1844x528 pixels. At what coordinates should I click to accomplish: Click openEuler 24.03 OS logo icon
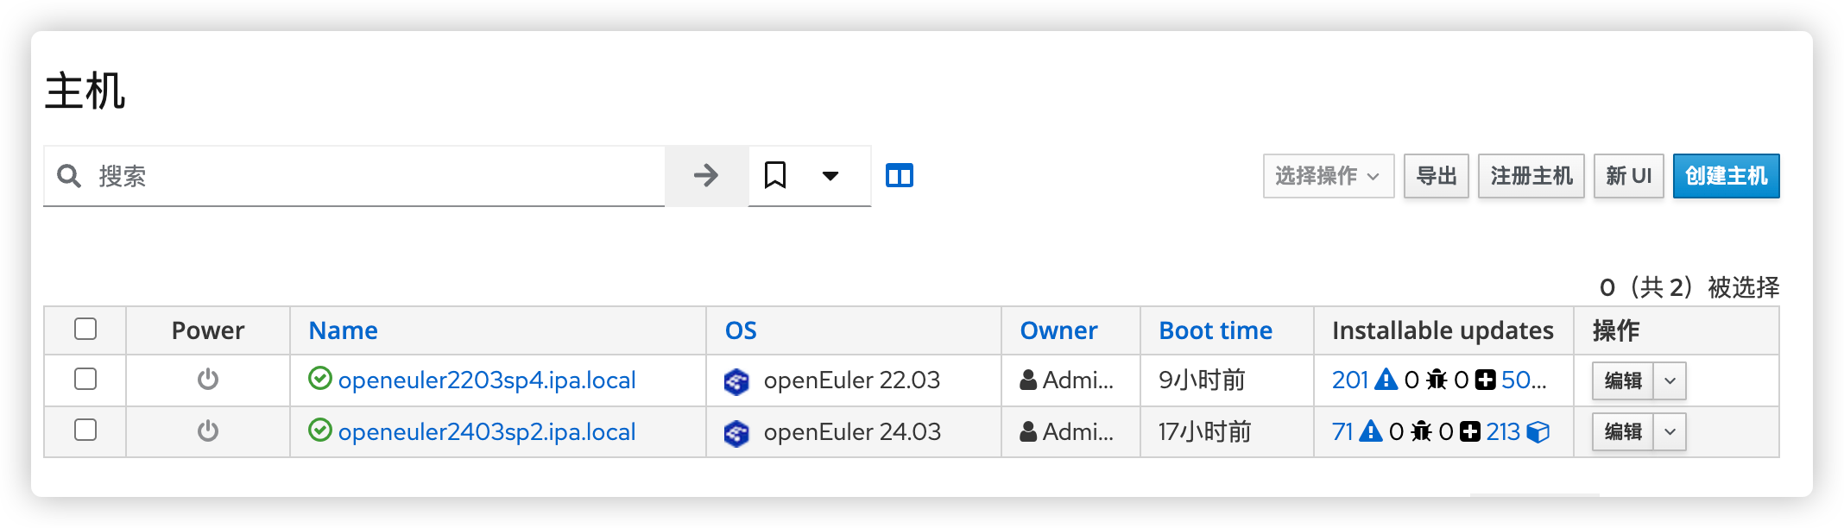click(736, 432)
